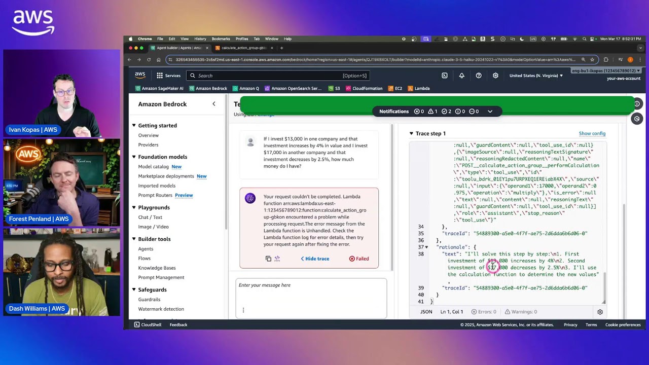Screen dimensions: 649x365
Task: Open the notifications bell
Action: [461, 76]
